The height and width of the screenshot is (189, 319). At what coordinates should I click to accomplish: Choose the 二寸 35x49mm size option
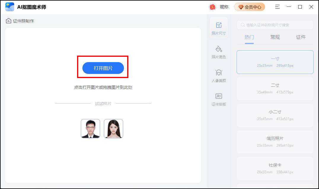(x=275, y=89)
